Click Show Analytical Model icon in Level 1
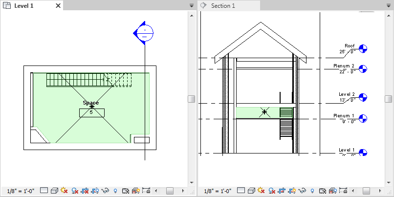 coord(135,191)
